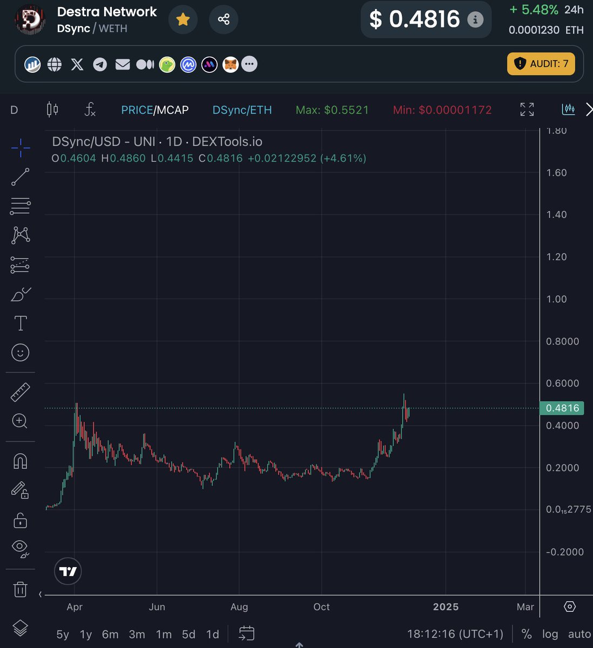
Task: Switch to PRICE view
Action: [137, 110]
